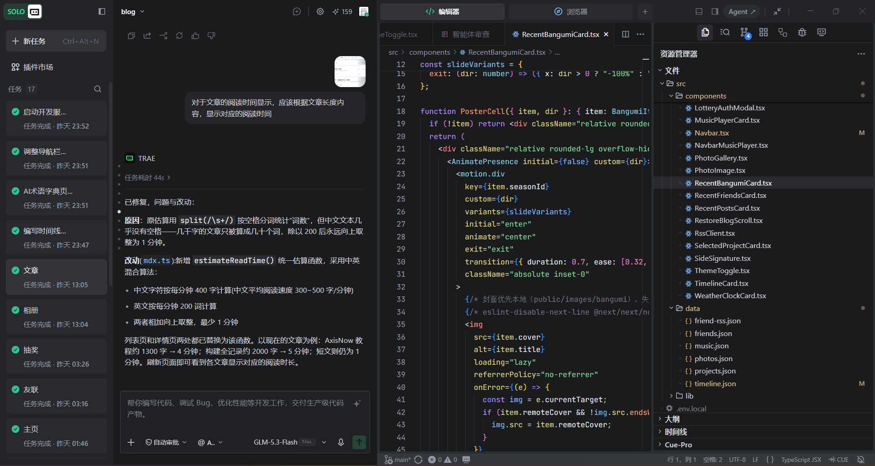Open source control panel with badge 4
875x466 pixels.
[744, 33]
